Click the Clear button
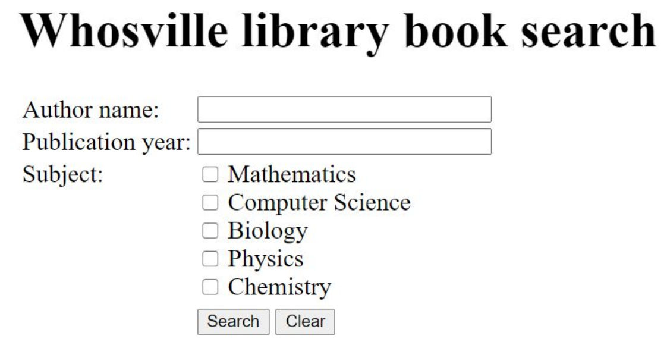Viewport: 667px width, 345px height. 305,322
